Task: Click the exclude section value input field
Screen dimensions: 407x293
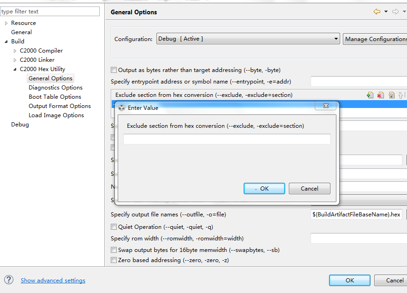Action: coord(227,139)
